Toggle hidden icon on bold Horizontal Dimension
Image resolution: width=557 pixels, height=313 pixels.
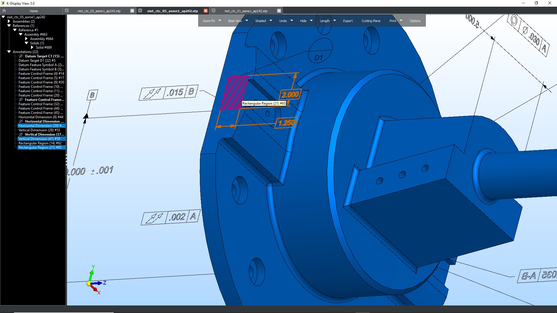pyautogui.click(x=21, y=121)
